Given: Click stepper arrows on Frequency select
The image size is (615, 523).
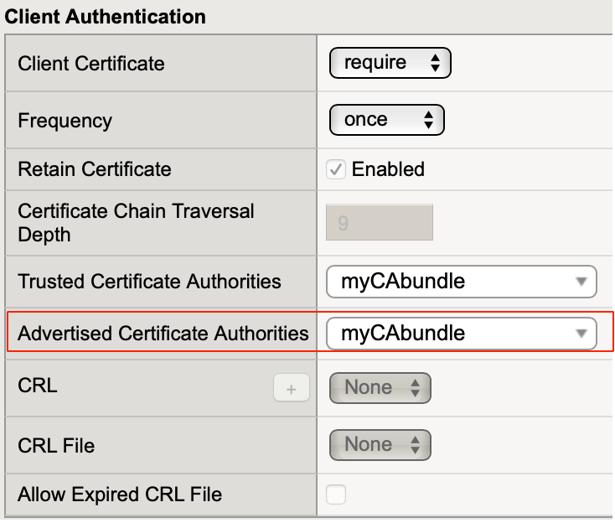Looking at the screenshot, I should (427, 120).
